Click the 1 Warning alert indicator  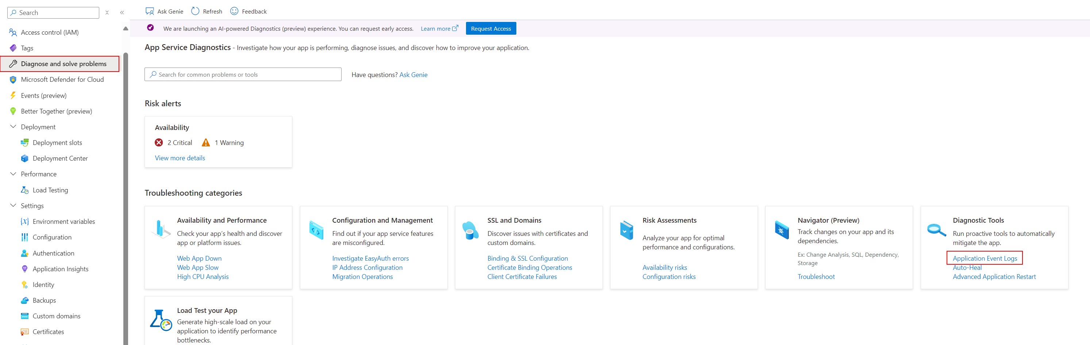click(x=223, y=143)
